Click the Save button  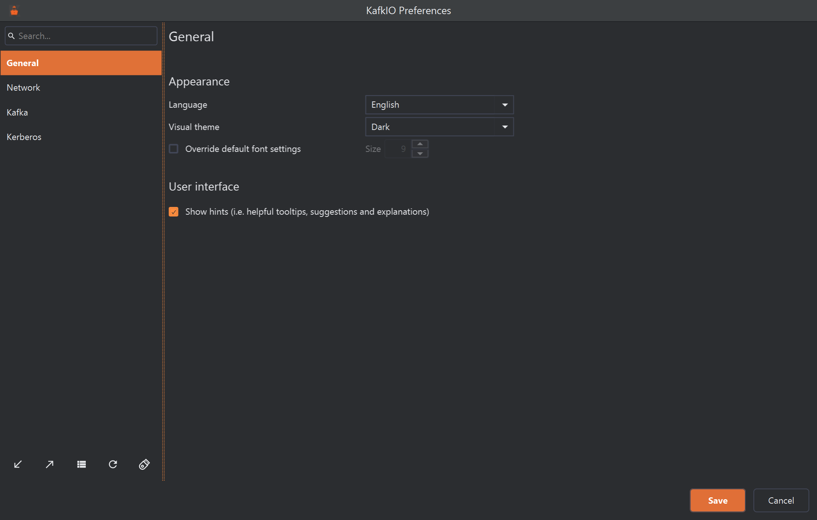click(717, 500)
